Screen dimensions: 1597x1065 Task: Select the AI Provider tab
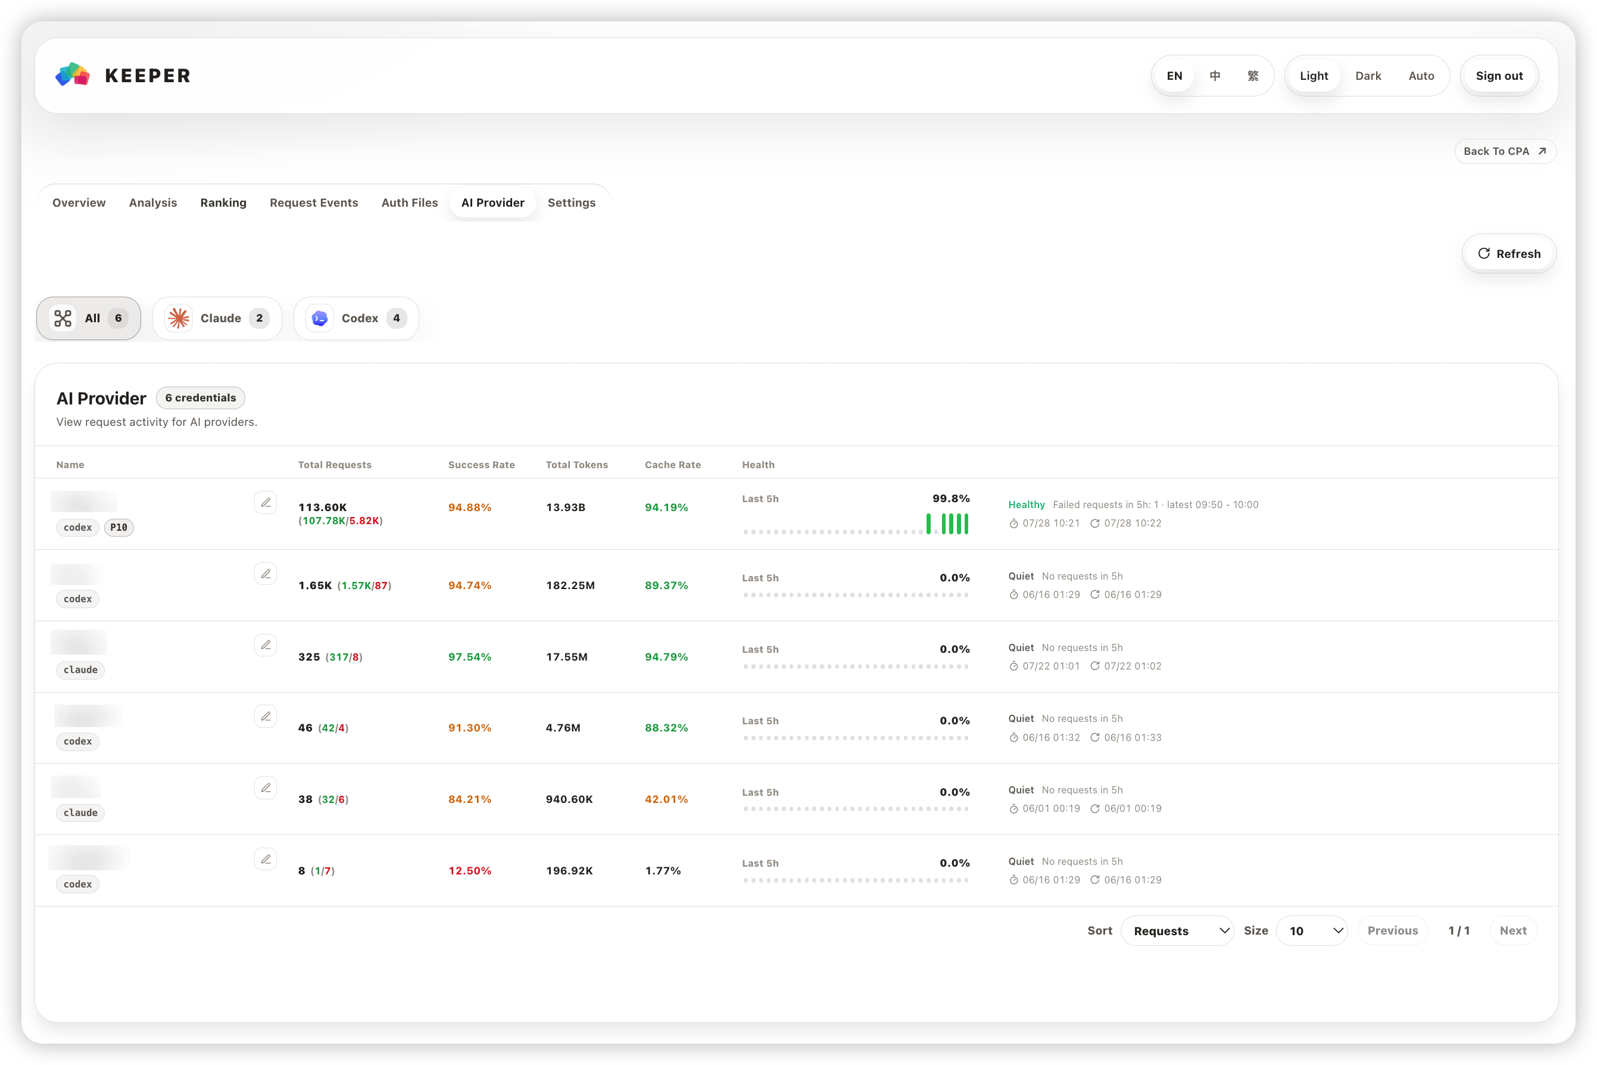[x=493, y=203]
